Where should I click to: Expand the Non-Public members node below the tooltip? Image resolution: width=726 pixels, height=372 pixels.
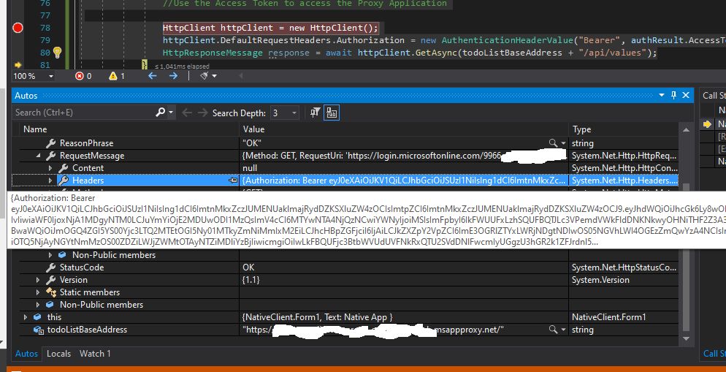click(x=50, y=255)
